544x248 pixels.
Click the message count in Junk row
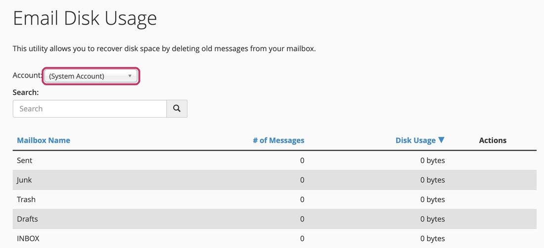point(302,180)
